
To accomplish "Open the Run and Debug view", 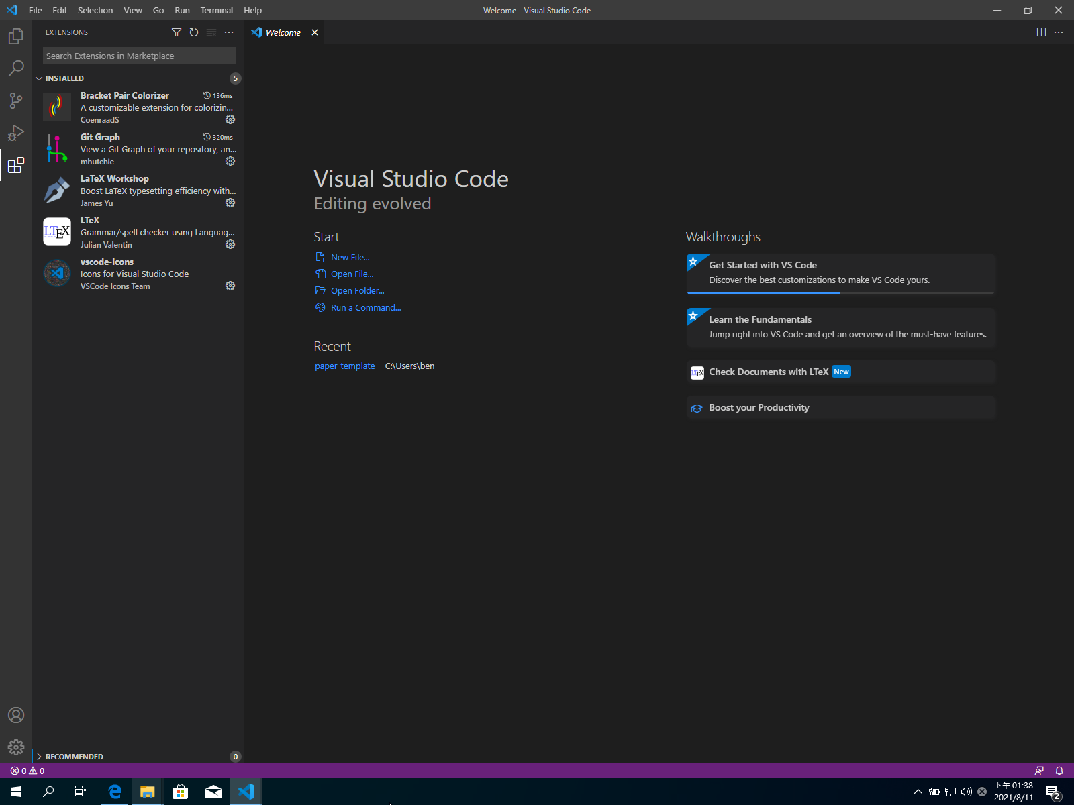I will coord(16,133).
